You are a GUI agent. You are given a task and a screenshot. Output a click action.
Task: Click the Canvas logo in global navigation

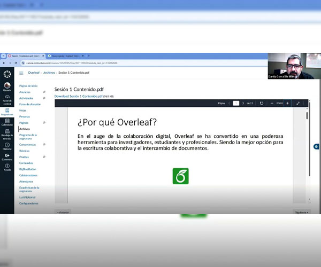[7, 74]
